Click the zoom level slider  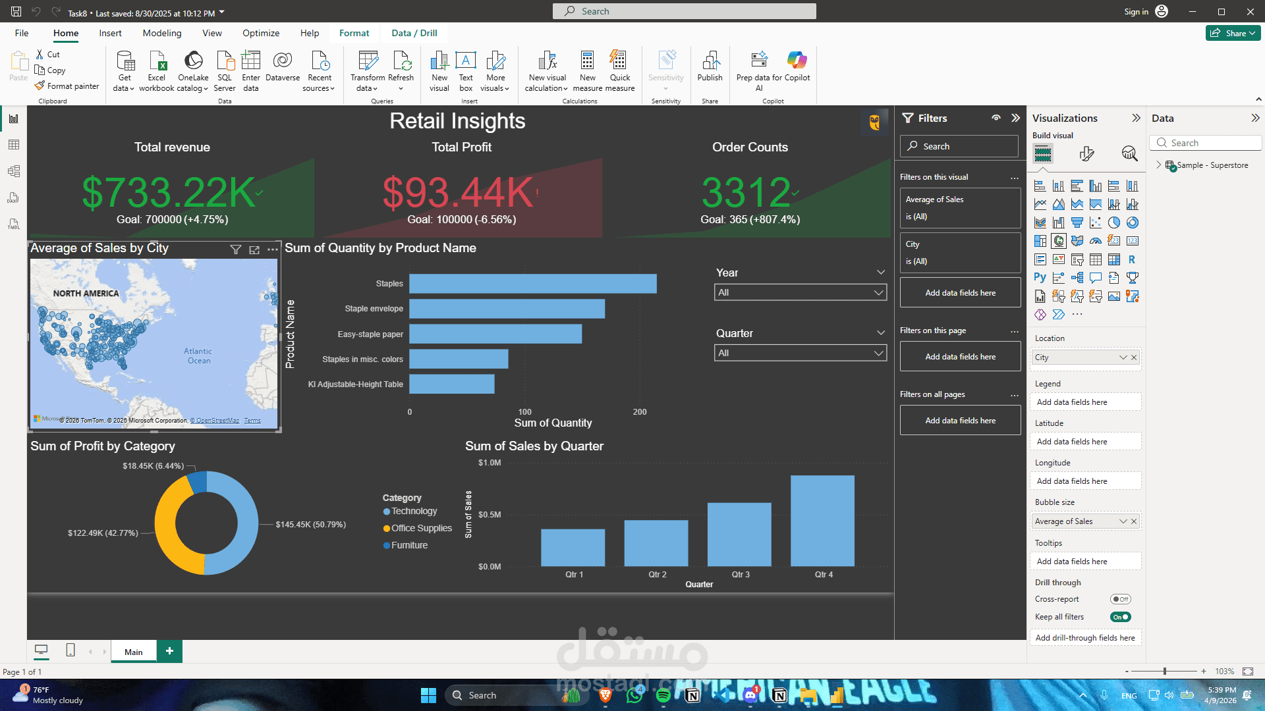(1165, 671)
